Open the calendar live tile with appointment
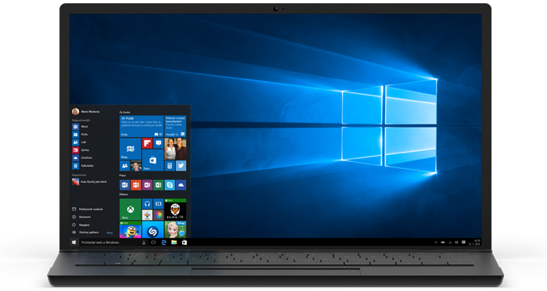The image size is (547, 291). click(175, 126)
